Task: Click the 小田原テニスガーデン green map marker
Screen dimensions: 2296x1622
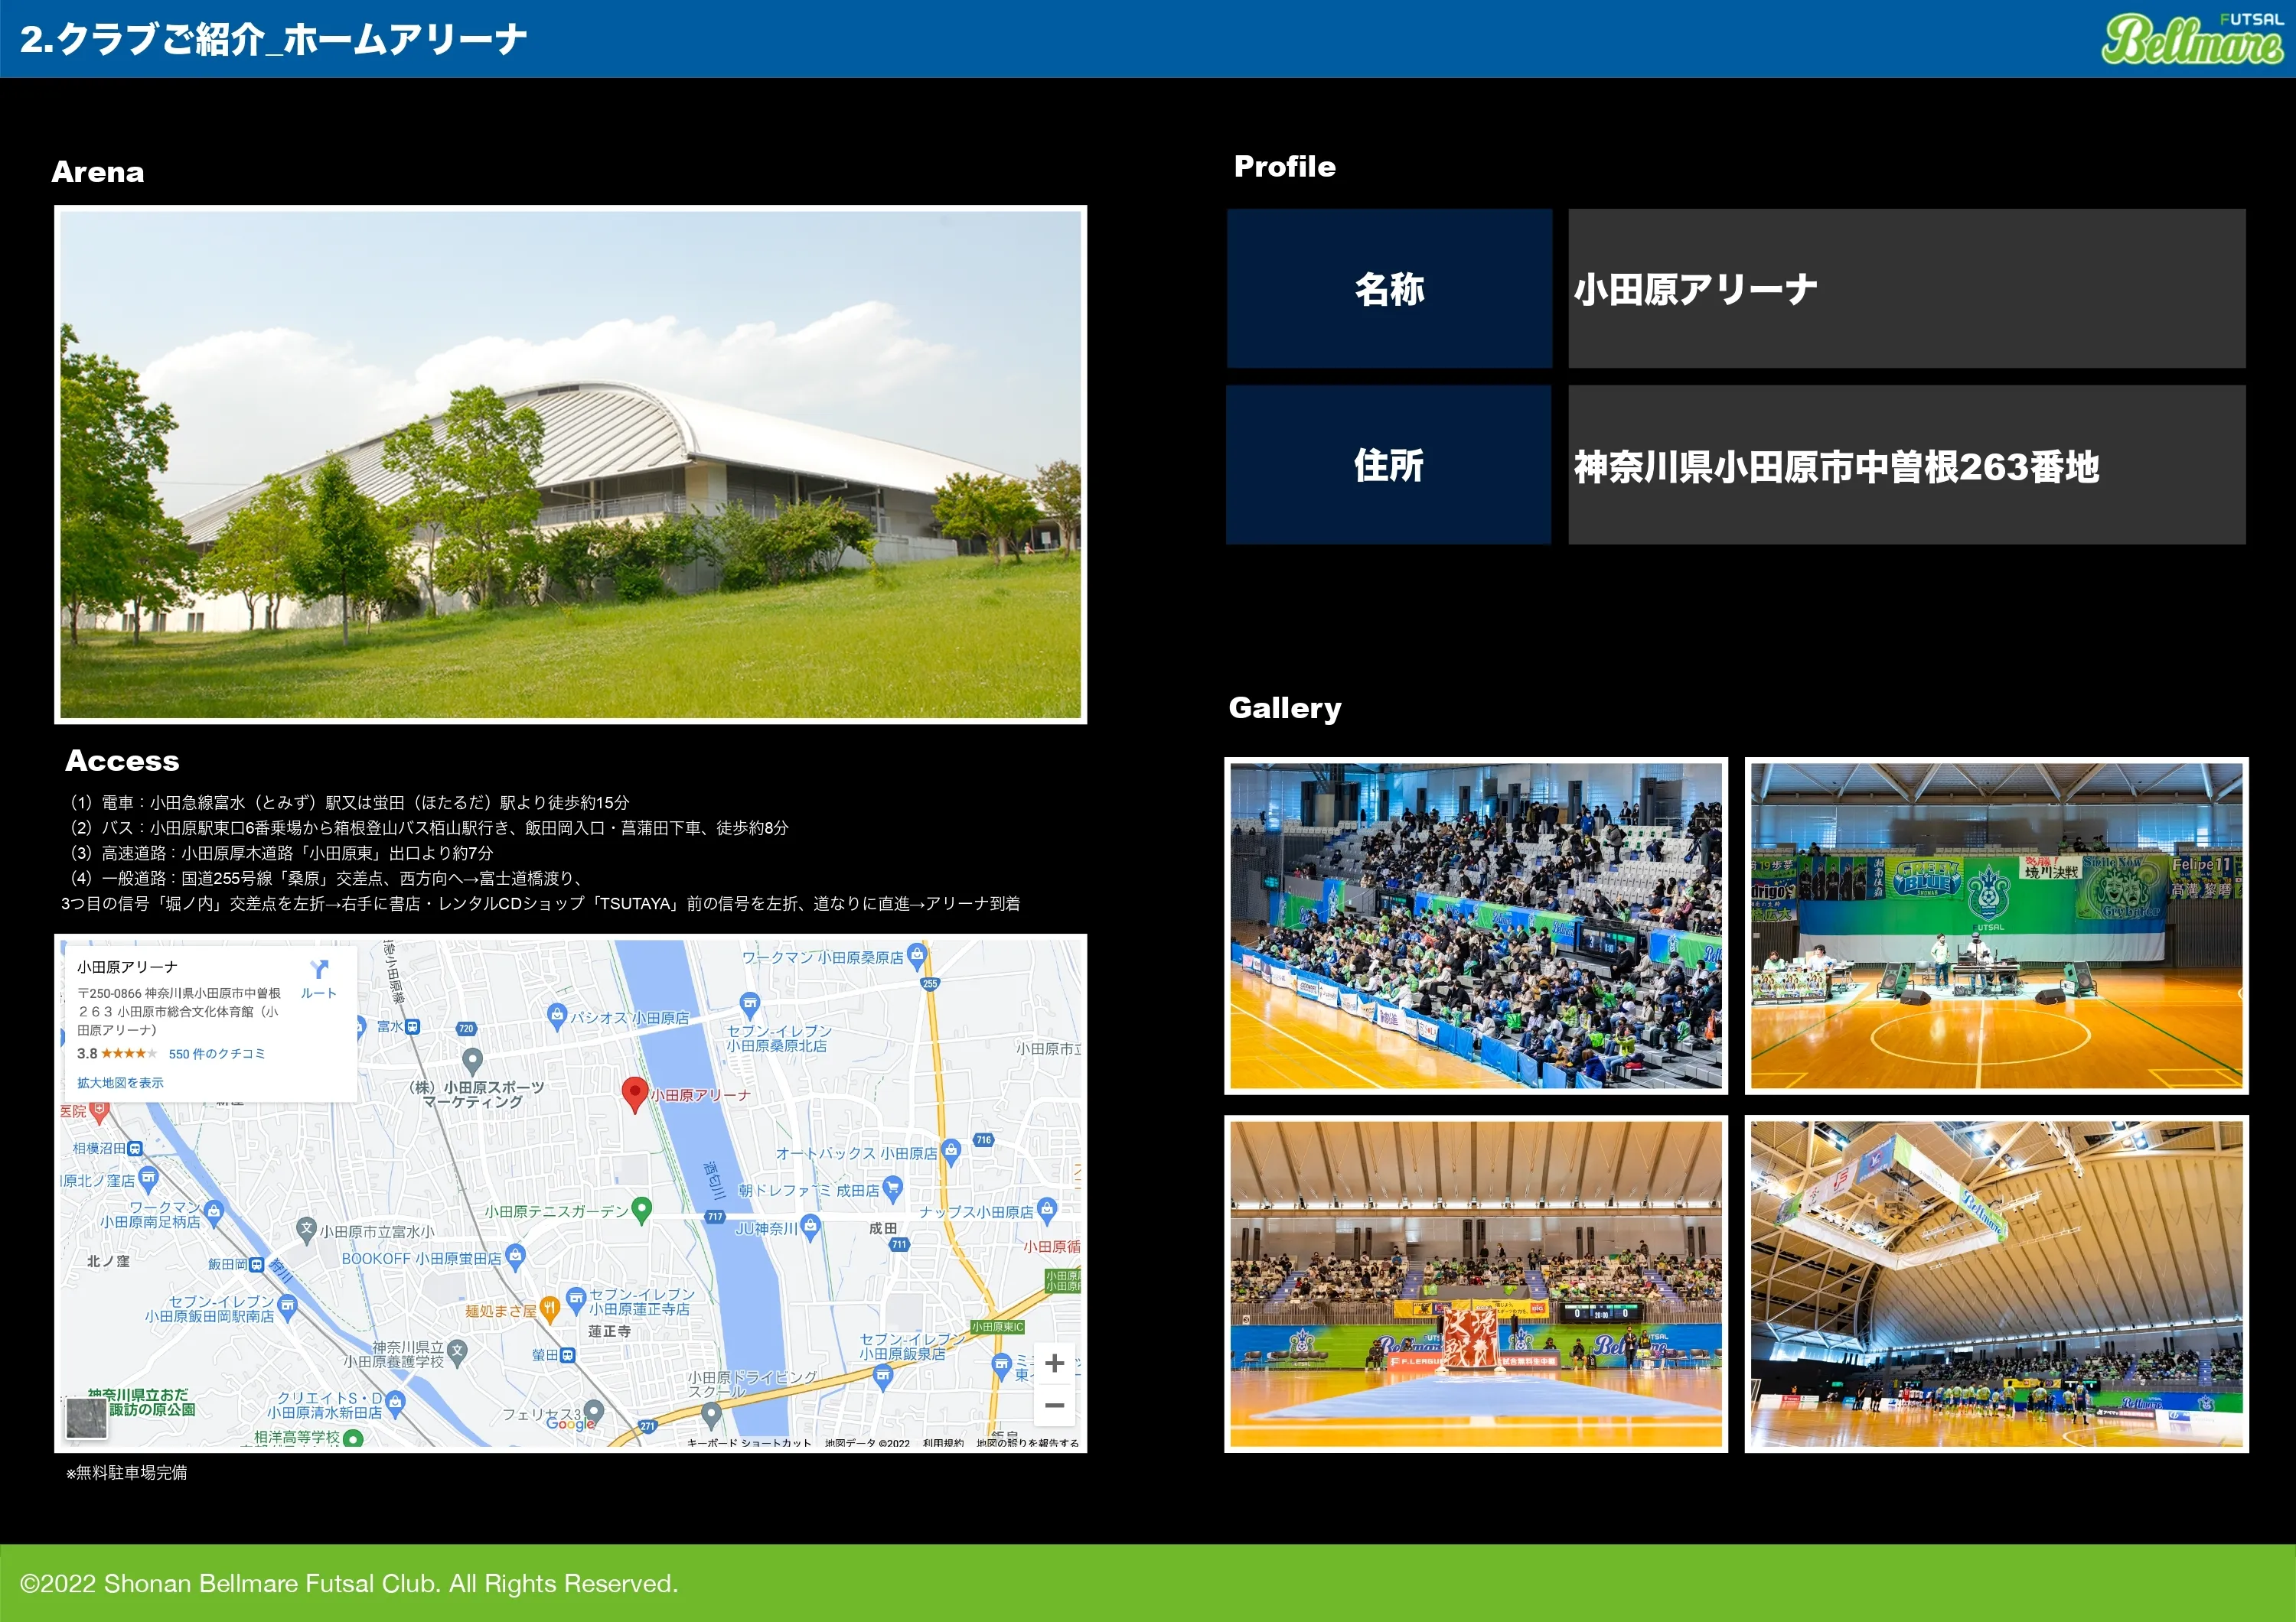Action: (x=642, y=1209)
